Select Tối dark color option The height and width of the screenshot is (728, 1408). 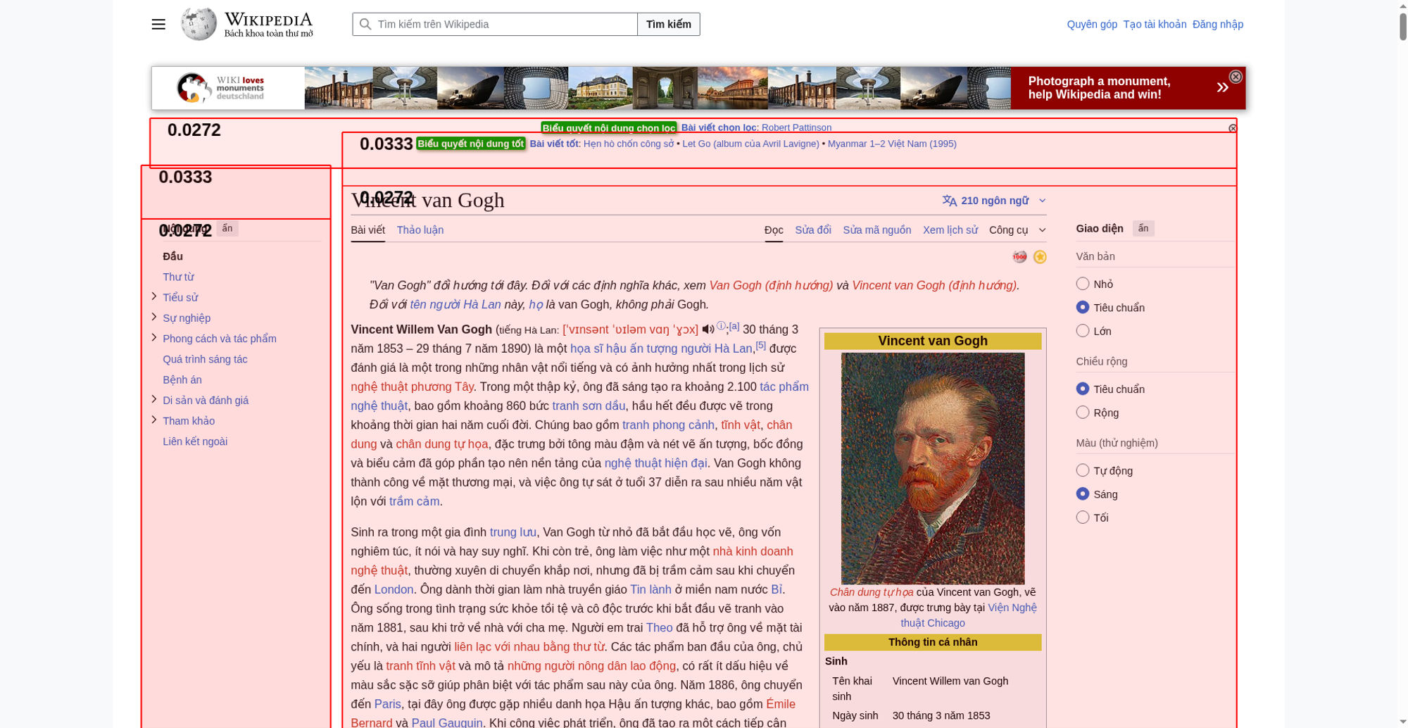1083,517
